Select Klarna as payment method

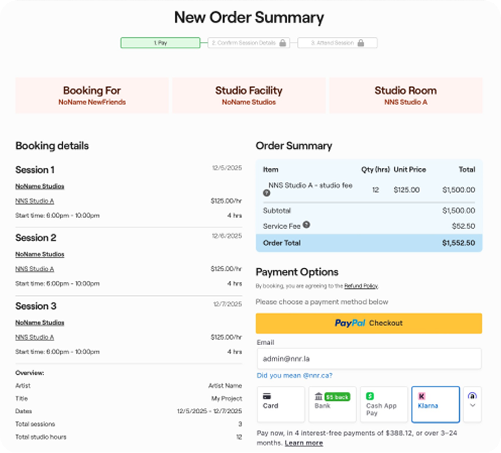pos(435,404)
